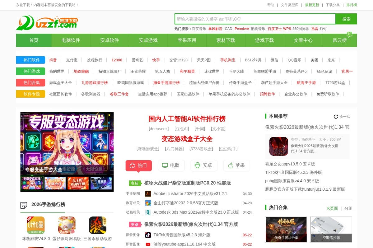Image resolution: width=373 pixels, height=248 pixels.
Task: Click the 国内人工智能Ai软件排行榜 headline
Action: pyautogui.click(x=187, y=119)
